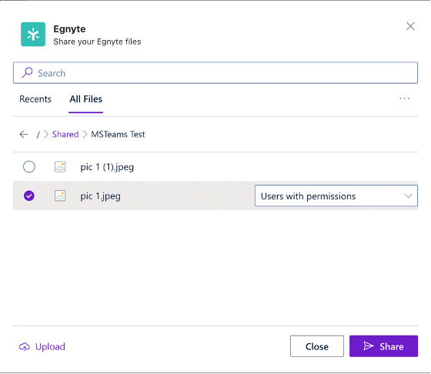Go back using the left arrow icon
Screen dimensions: 431x374
(24, 135)
